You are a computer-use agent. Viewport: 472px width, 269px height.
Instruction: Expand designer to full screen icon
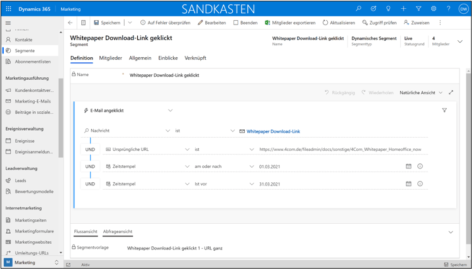click(x=451, y=92)
